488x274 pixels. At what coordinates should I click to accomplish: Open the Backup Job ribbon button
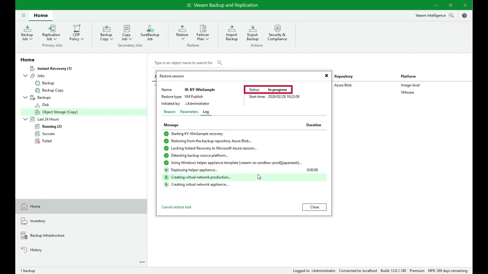pyautogui.click(x=27, y=33)
